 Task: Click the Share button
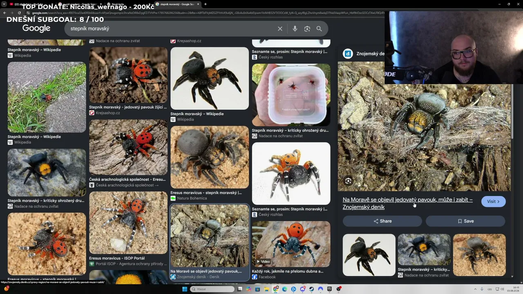coord(382,221)
